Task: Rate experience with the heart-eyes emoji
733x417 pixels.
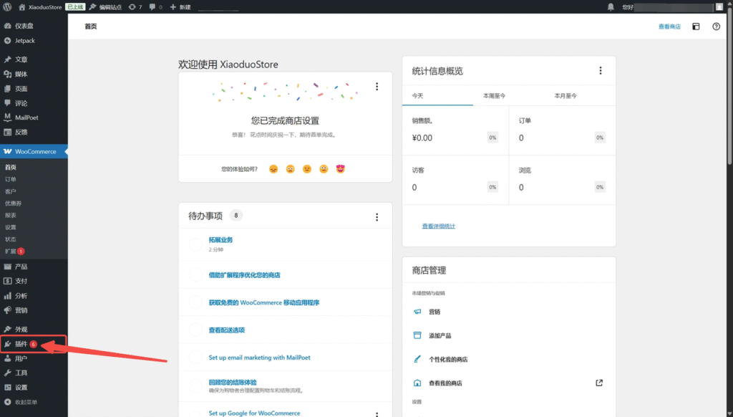Action: coord(340,169)
